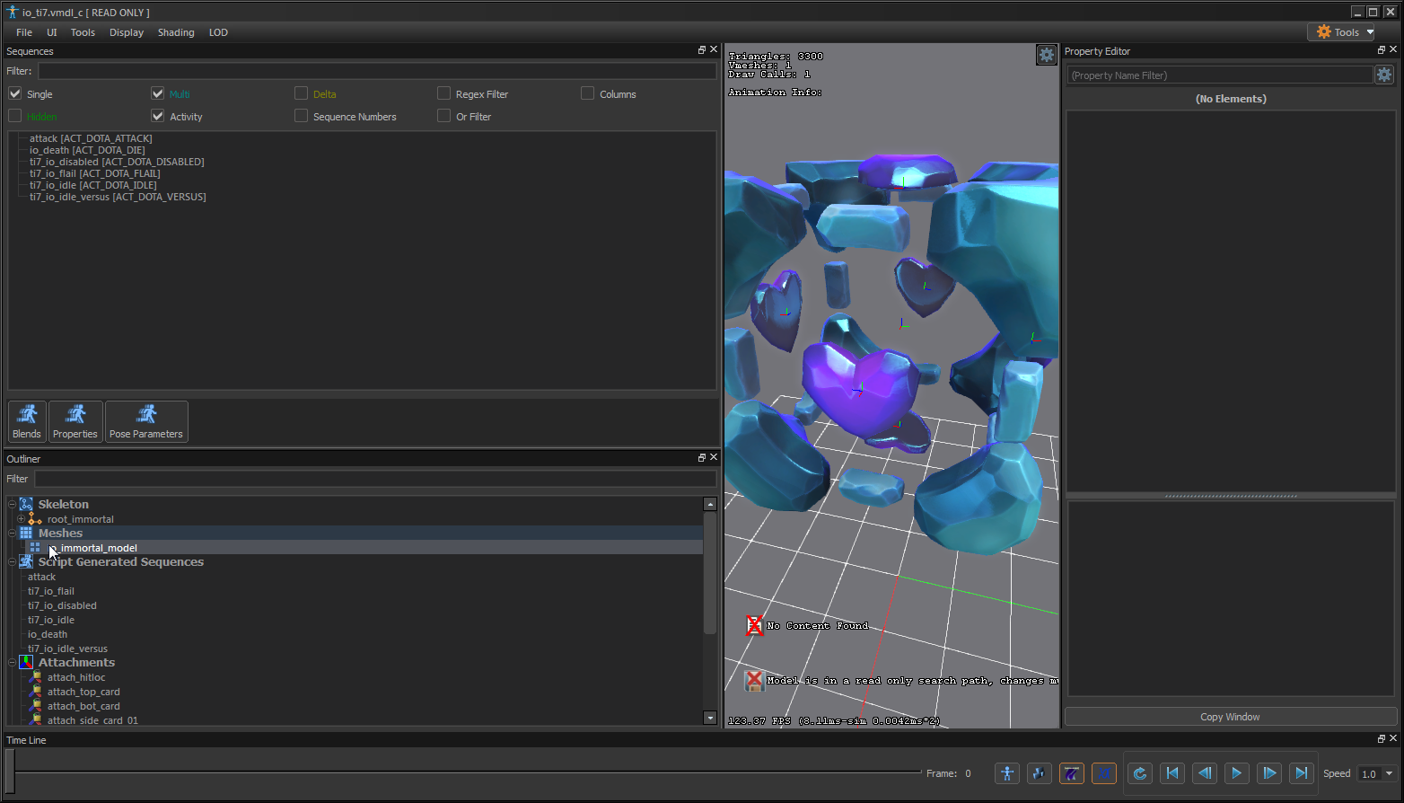Select ti7_io_flail [ACT_DOTA_FLAIL] sequence

tap(95, 173)
